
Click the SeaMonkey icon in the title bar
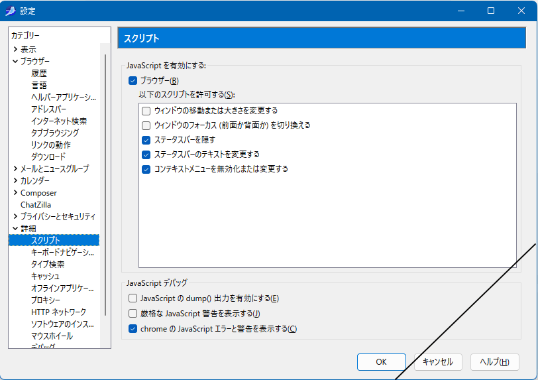click(10, 11)
